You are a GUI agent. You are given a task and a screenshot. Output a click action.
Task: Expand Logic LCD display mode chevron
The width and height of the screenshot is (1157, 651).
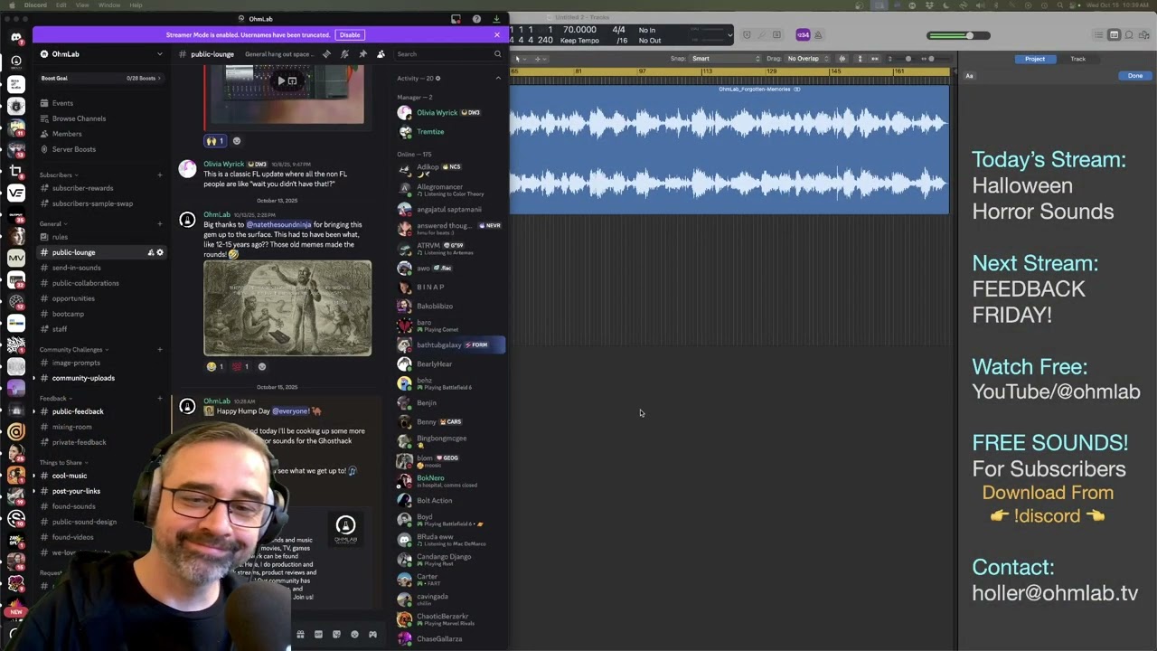[729, 35]
